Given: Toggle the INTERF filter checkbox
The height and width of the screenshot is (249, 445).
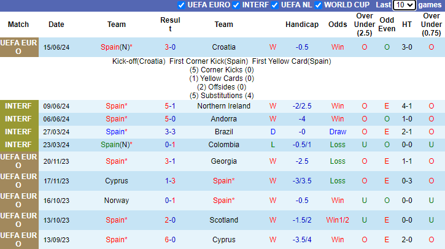Looking at the screenshot, I should [x=236, y=5].
